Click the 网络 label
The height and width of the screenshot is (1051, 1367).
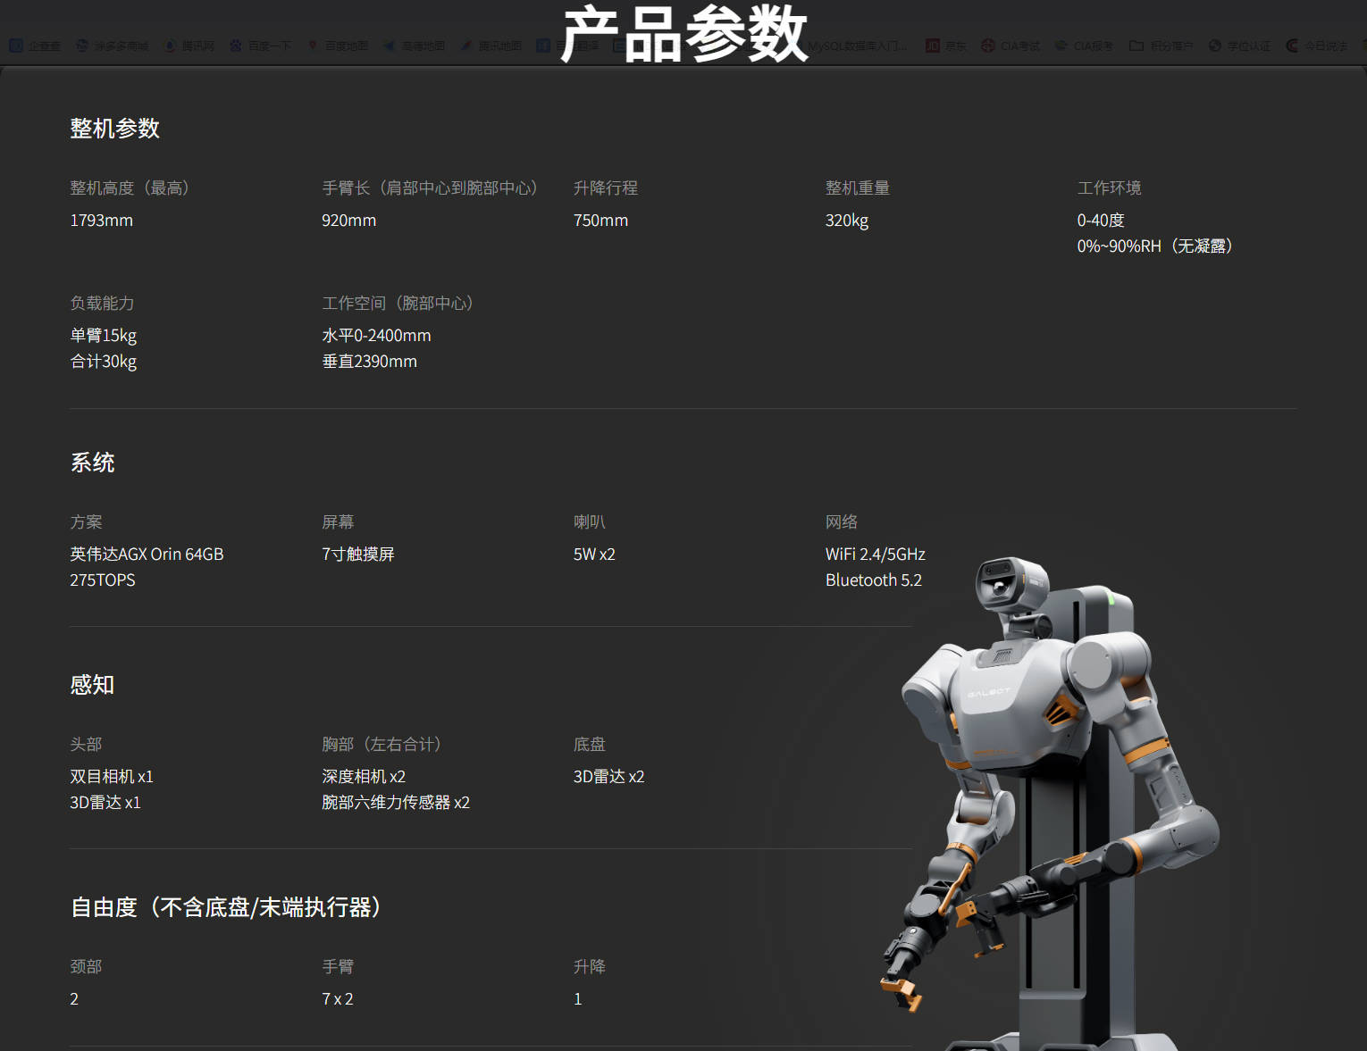tap(842, 522)
